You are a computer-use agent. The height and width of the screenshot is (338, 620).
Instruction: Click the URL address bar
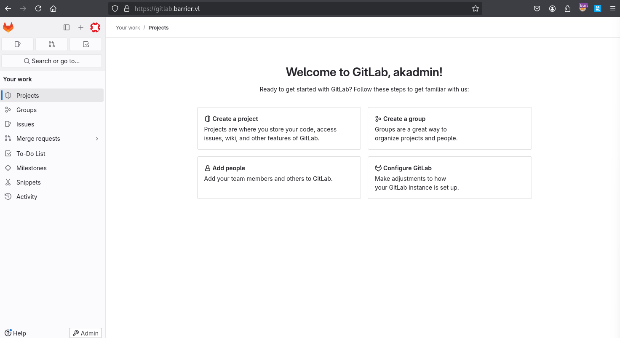295,8
